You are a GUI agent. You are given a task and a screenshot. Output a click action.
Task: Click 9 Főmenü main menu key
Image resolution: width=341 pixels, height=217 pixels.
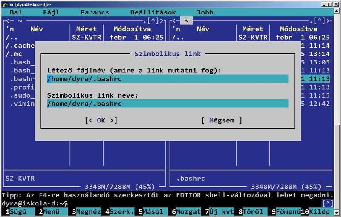(x=286, y=211)
